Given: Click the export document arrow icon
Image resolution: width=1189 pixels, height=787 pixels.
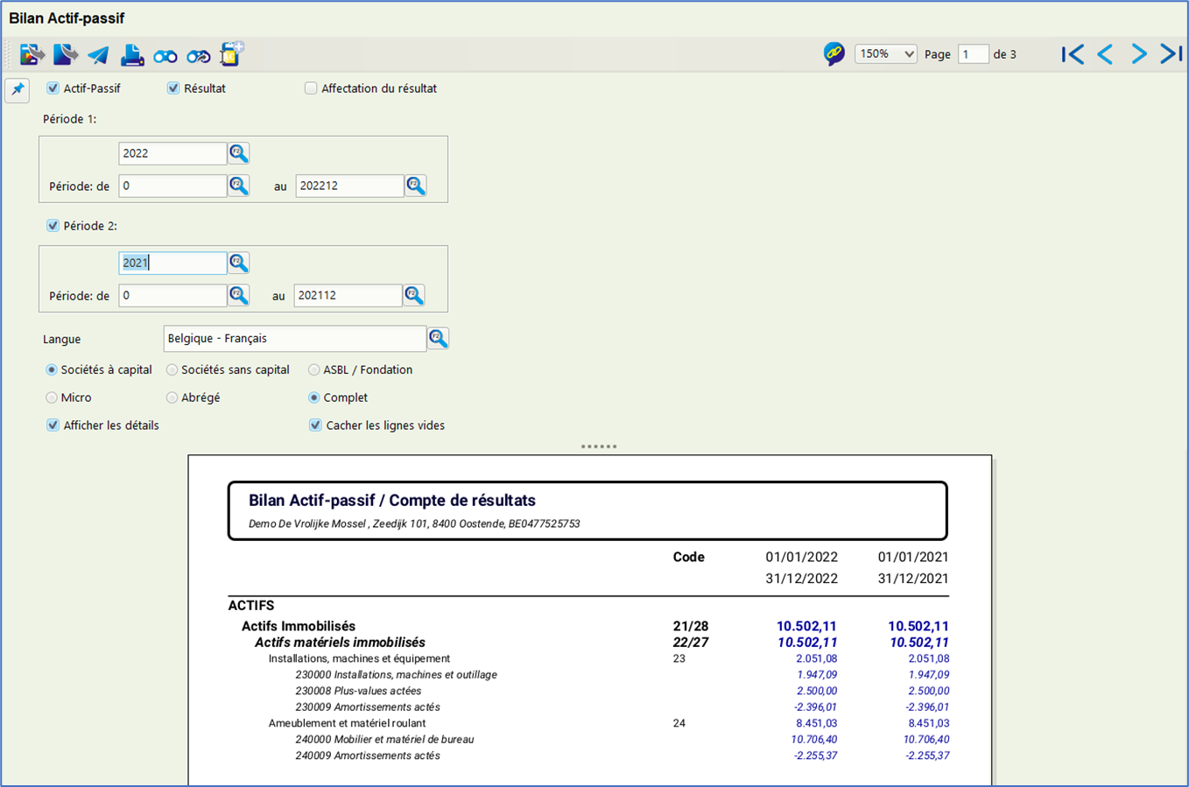Looking at the screenshot, I should 66,54.
